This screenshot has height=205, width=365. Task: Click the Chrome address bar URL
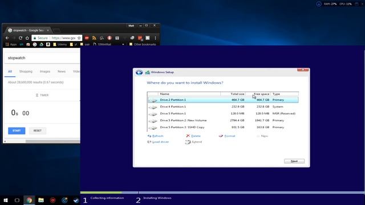[63, 38]
